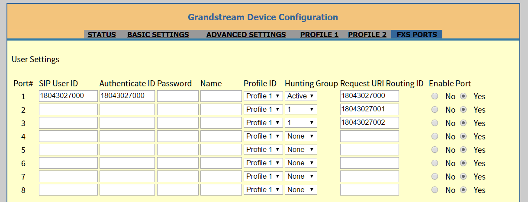Disable port 8 with No radio
The height and width of the screenshot is (202, 528).
tap(435, 190)
